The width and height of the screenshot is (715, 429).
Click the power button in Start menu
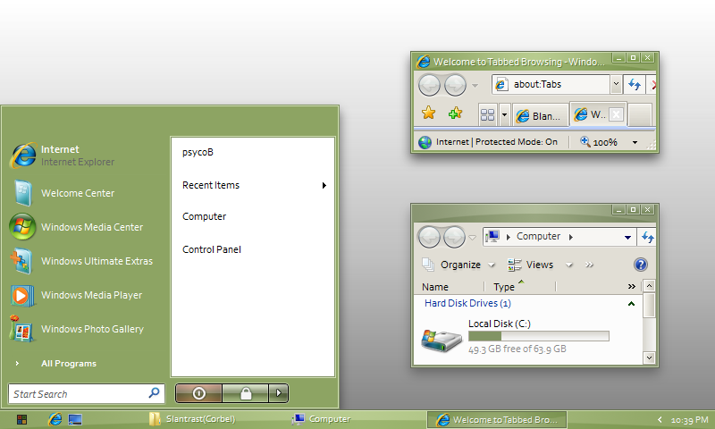tap(198, 393)
